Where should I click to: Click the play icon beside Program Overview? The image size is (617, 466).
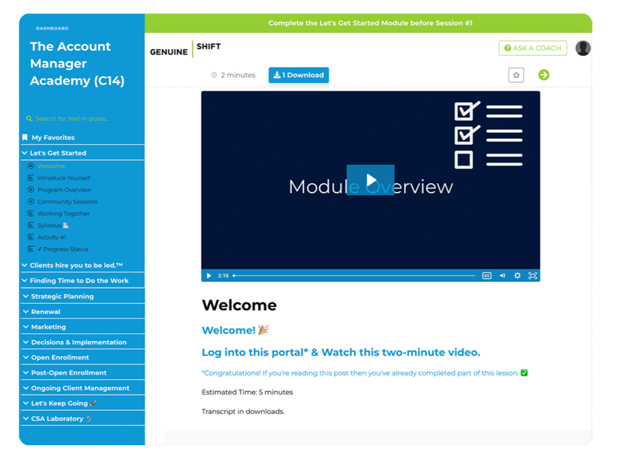[x=31, y=190]
